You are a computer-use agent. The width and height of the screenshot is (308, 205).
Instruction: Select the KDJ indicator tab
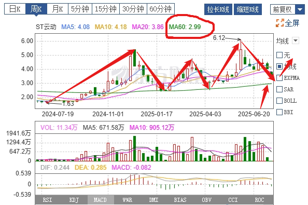[x=74, y=200]
